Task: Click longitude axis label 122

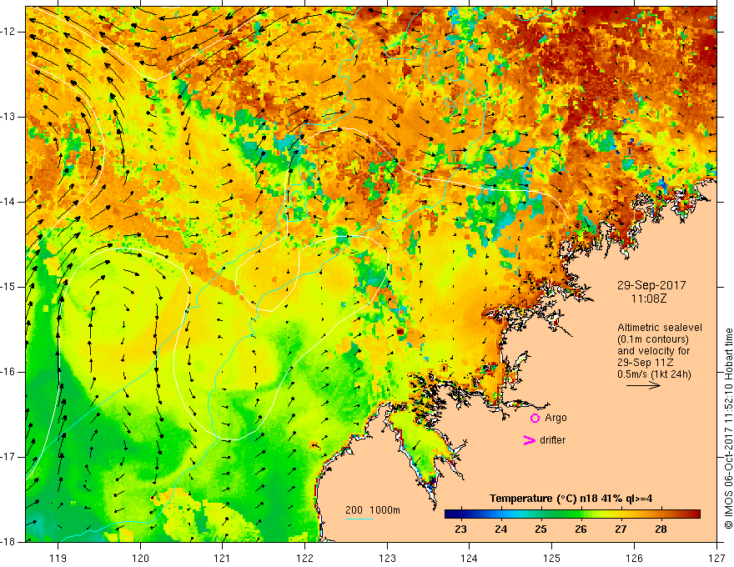Action: [x=304, y=558]
